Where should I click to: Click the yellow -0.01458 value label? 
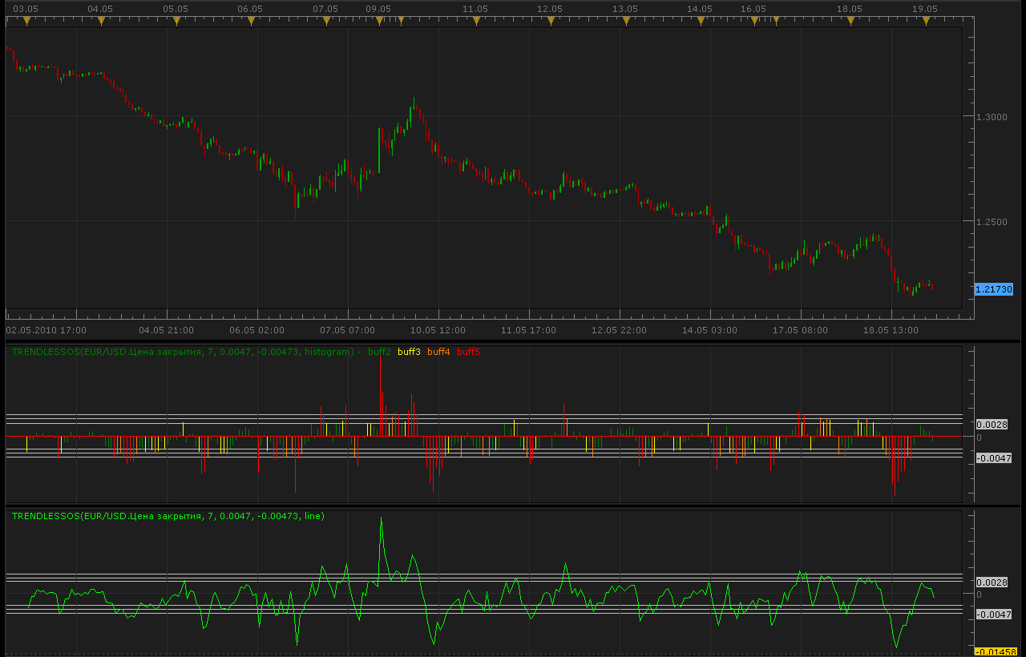[996, 651]
